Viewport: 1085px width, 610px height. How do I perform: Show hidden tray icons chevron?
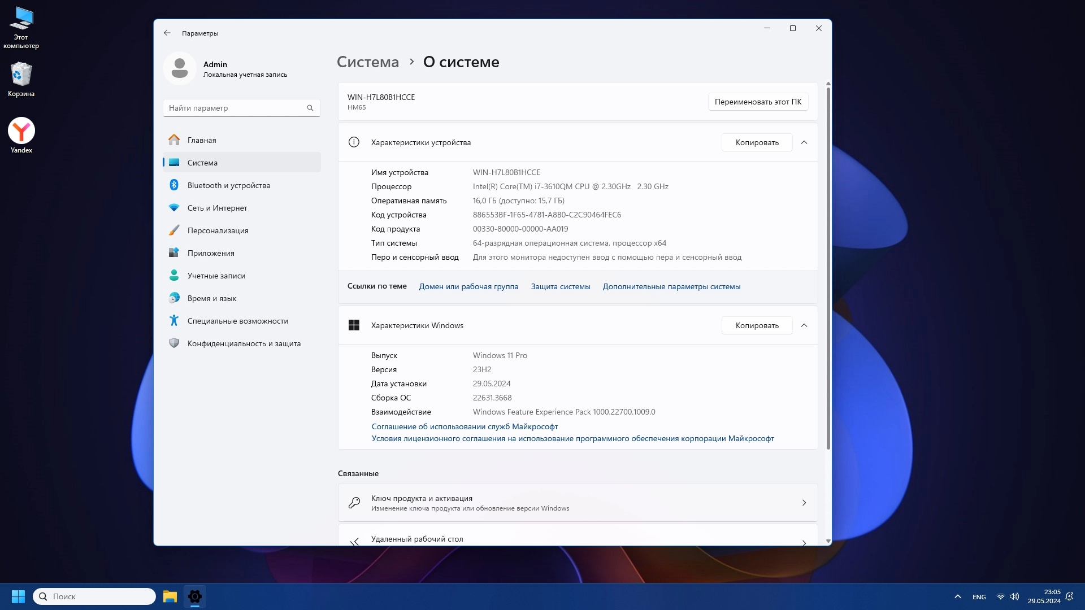[x=958, y=596]
